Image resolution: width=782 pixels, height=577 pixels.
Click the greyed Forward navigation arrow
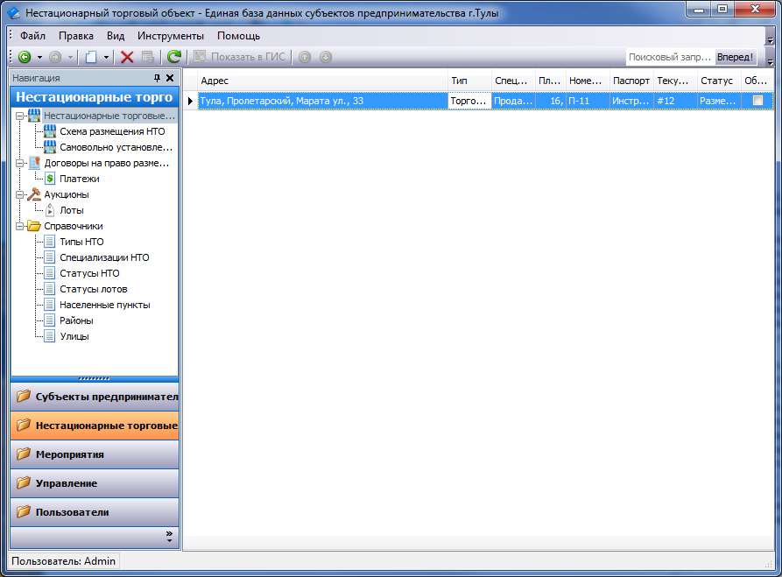coord(55,57)
